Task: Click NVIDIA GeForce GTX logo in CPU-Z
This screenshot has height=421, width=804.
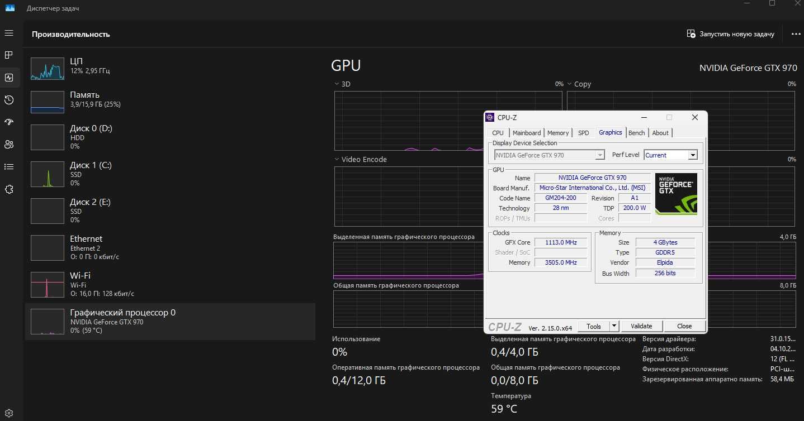Action: (x=676, y=194)
